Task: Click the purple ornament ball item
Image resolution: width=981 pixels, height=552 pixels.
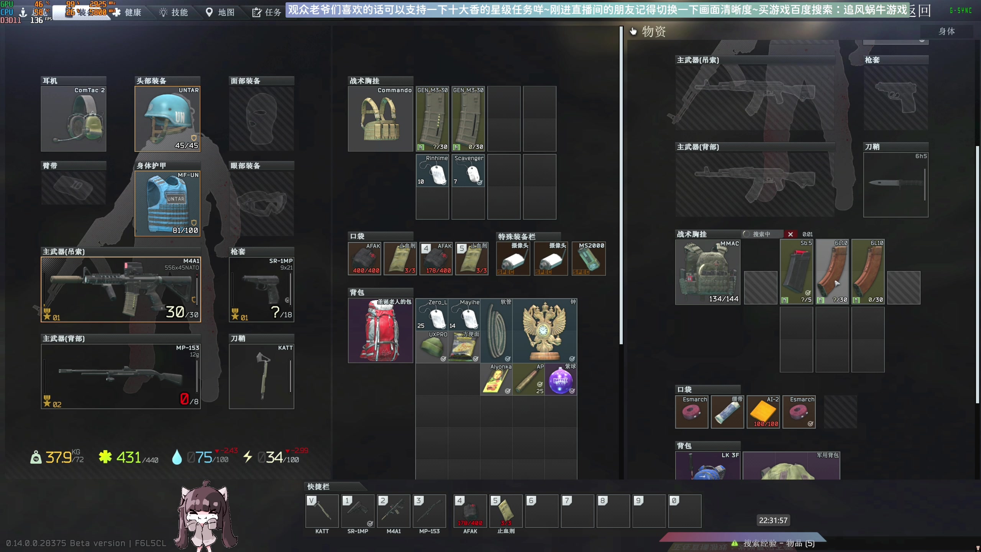Action: 561,380
